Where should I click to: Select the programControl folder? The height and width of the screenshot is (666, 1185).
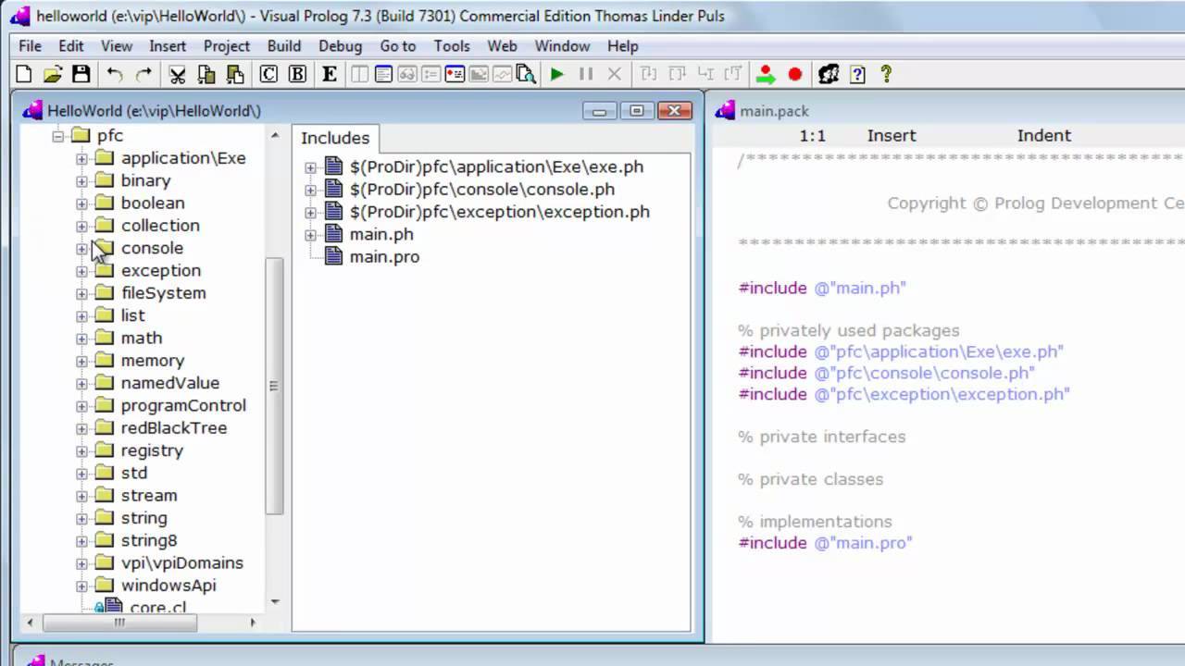click(183, 405)
